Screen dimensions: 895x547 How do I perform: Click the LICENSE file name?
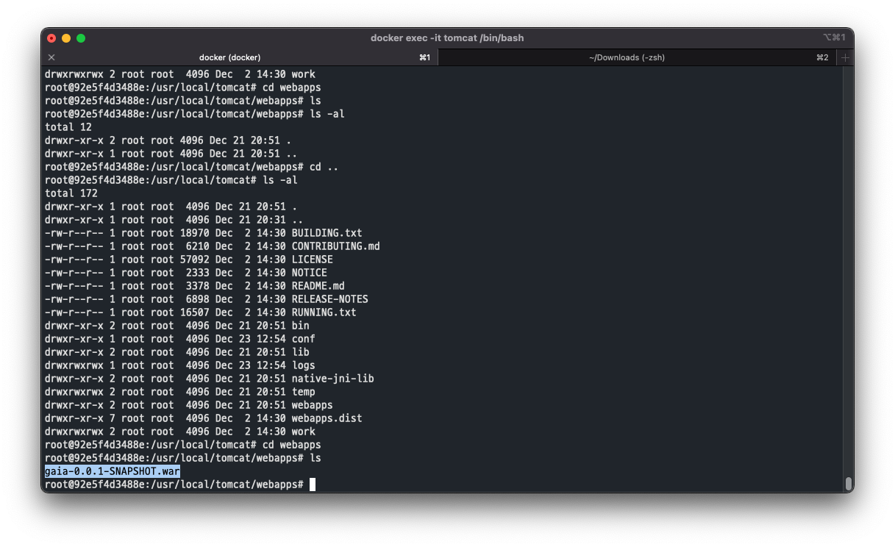coord(312,260)
